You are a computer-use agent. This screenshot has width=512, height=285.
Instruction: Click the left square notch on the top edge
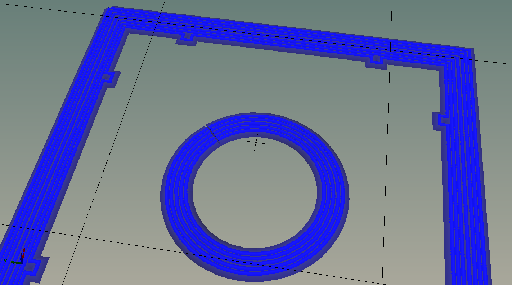(187, 36)
